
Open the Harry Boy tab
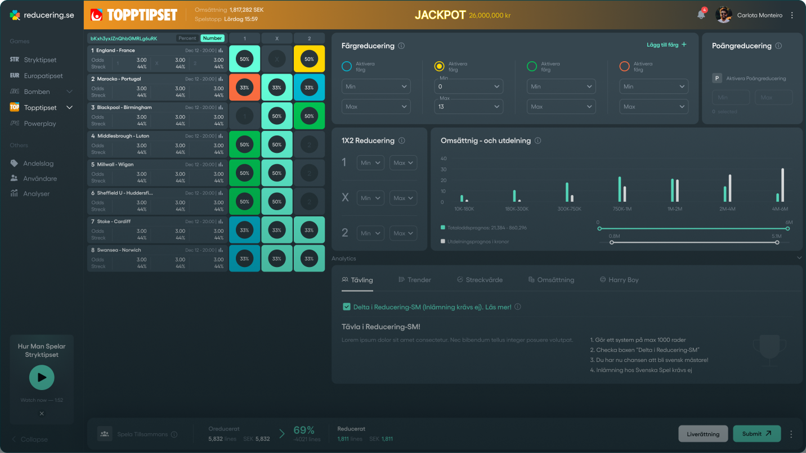[x=619, y=280]
